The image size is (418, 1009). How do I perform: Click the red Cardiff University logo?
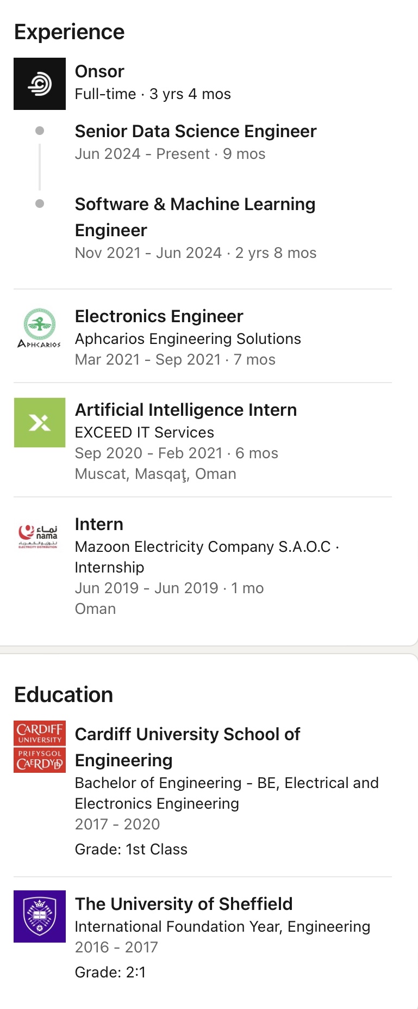click(40, 747)
